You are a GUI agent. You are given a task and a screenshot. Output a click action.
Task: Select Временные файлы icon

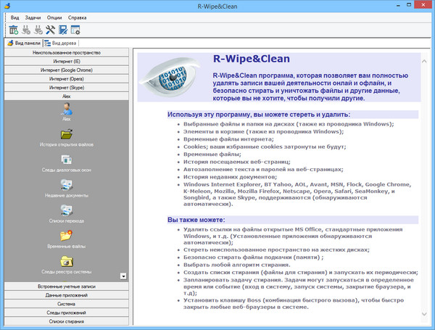[x=66, y=235]
